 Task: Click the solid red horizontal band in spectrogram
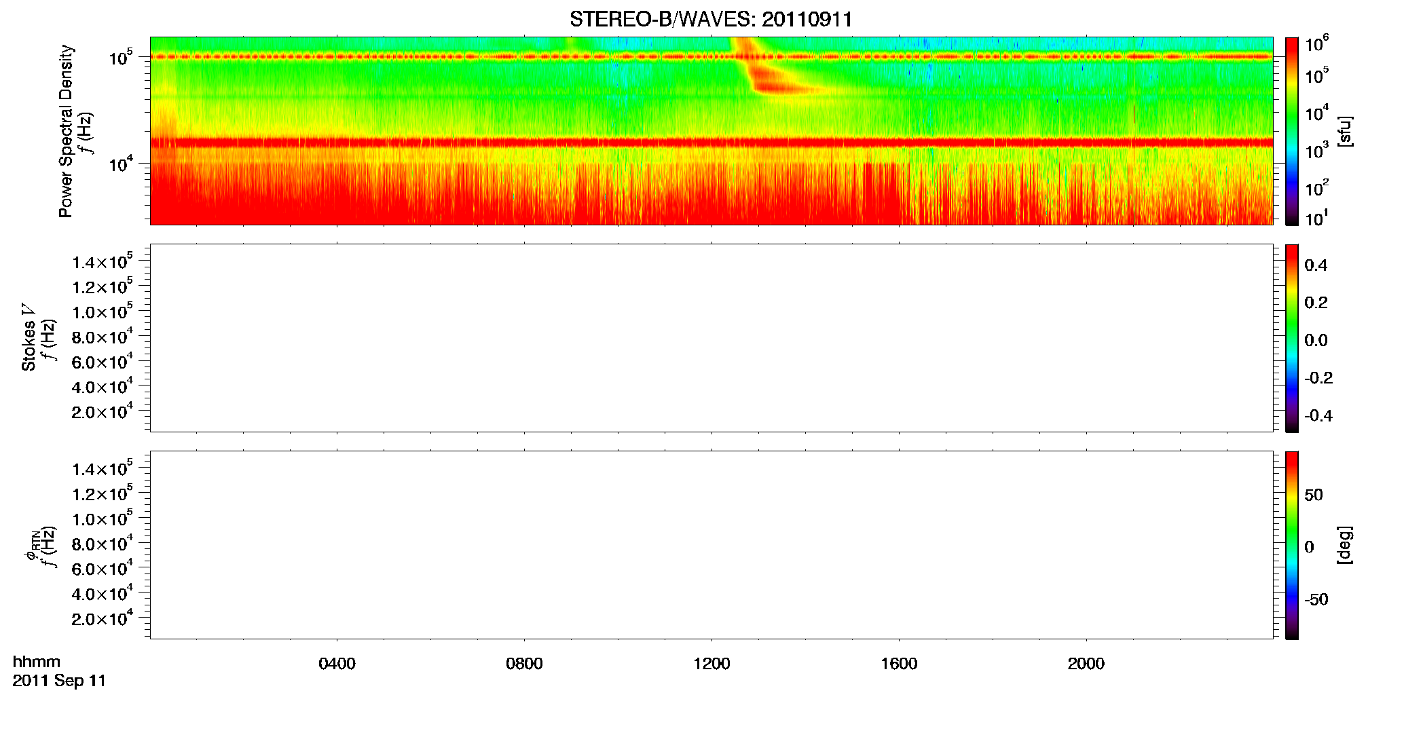pos(711,143)
